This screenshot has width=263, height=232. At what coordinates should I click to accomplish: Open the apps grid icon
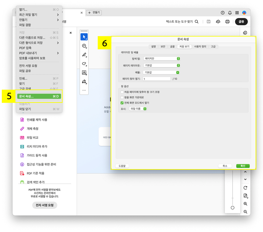[x=237, y=13]
